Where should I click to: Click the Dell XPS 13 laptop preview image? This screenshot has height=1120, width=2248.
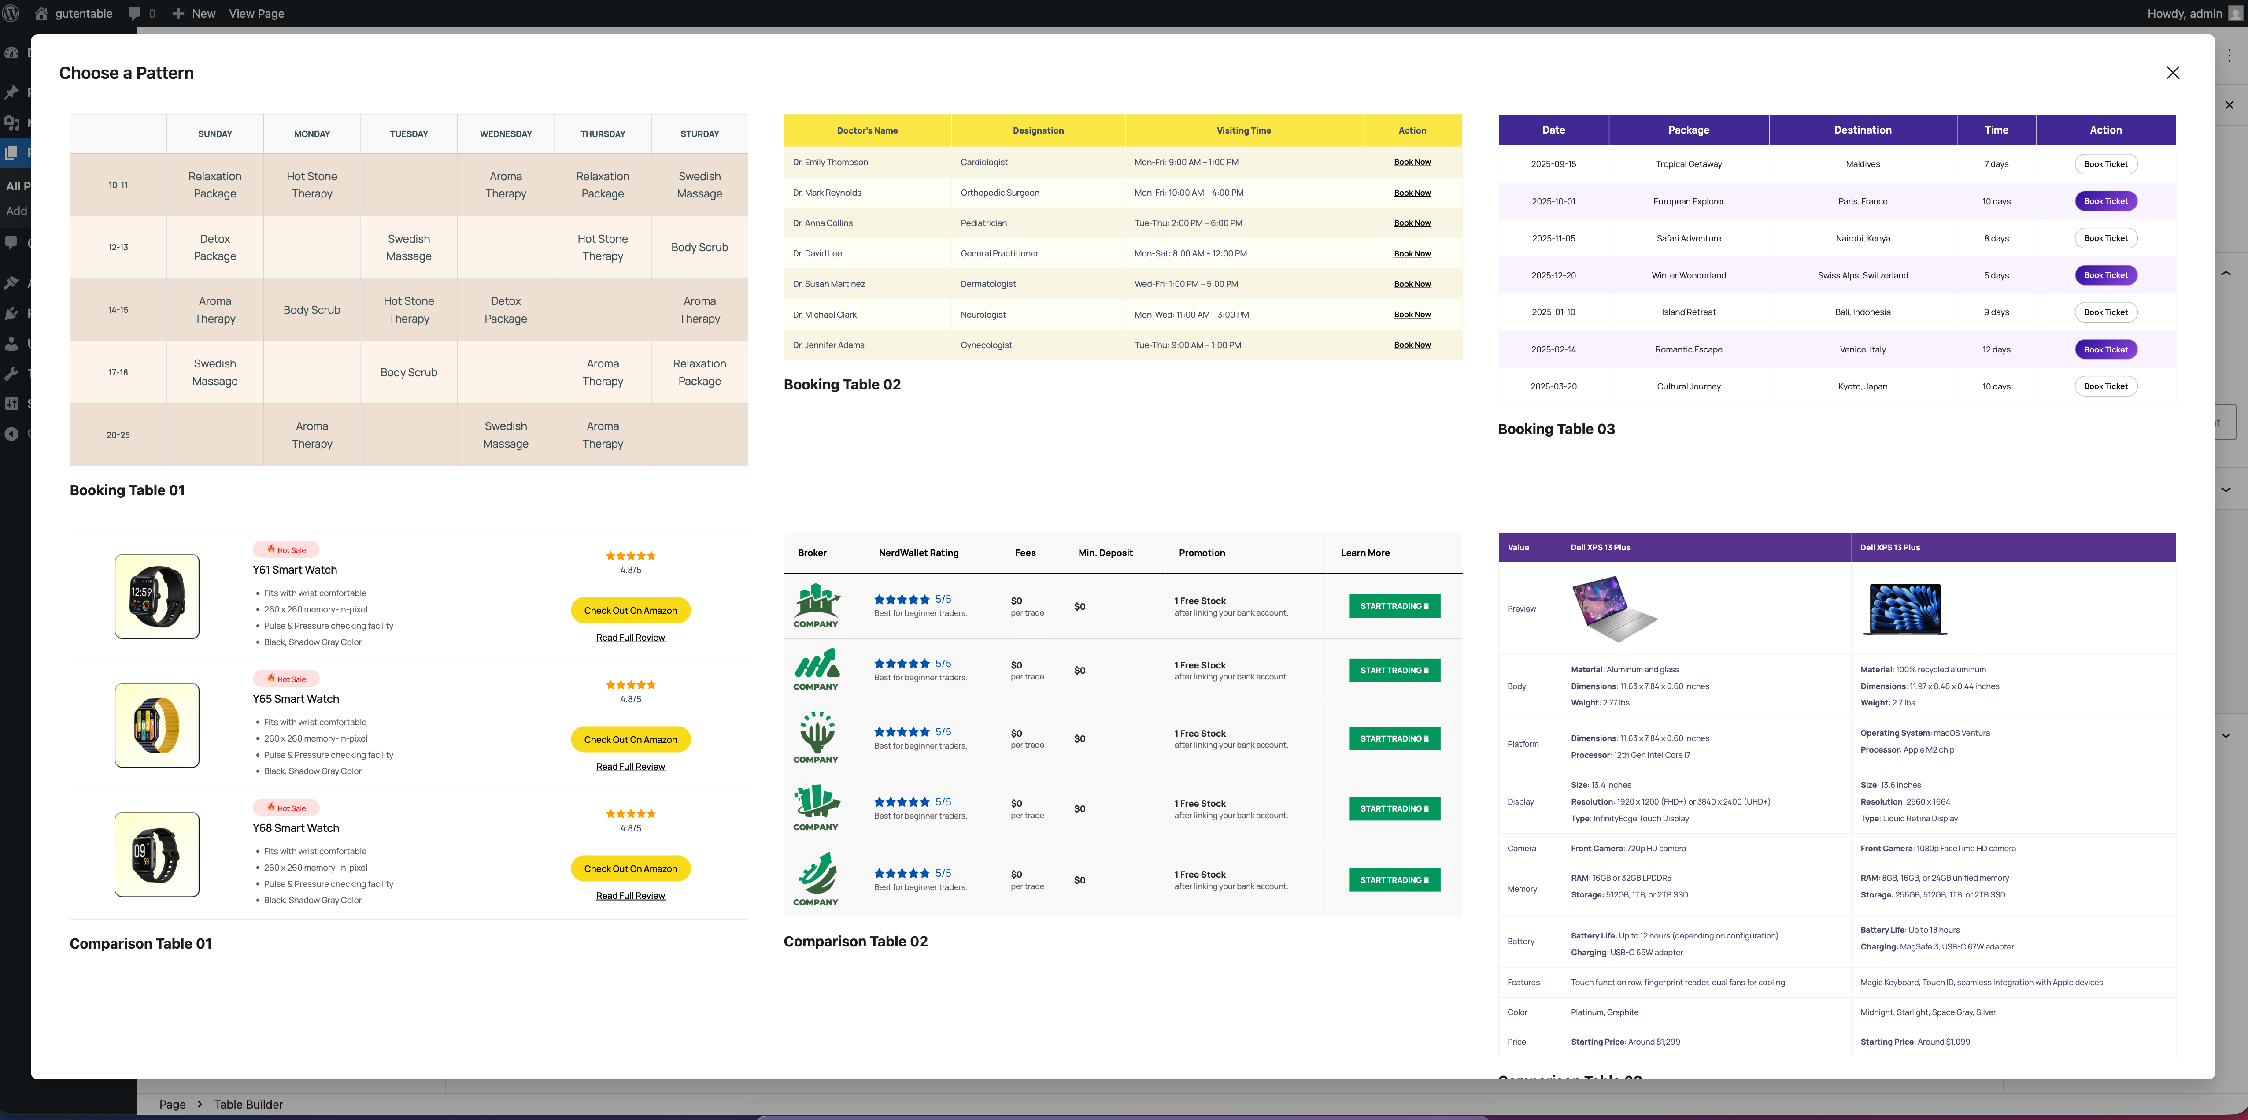1614,608
